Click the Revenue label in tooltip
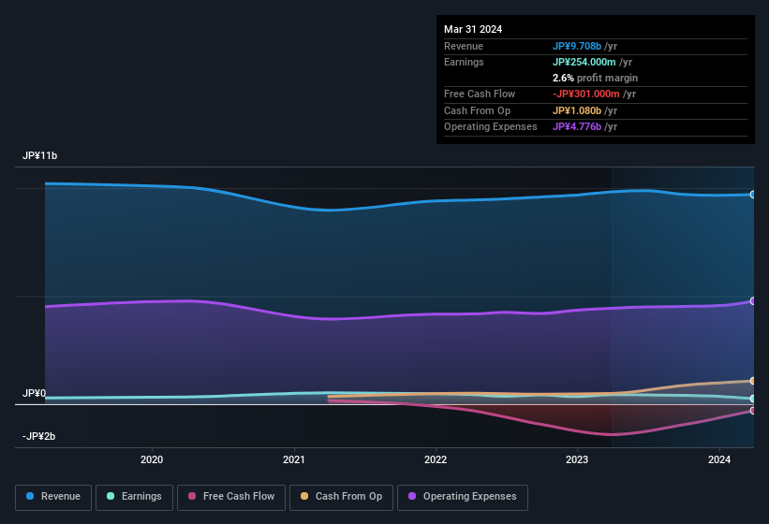Image resolution: width=769 pixels, height=524 pixels. (464, 46)
